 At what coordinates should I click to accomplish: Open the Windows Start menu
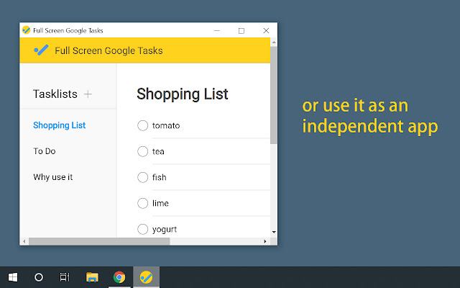point(13,277)
